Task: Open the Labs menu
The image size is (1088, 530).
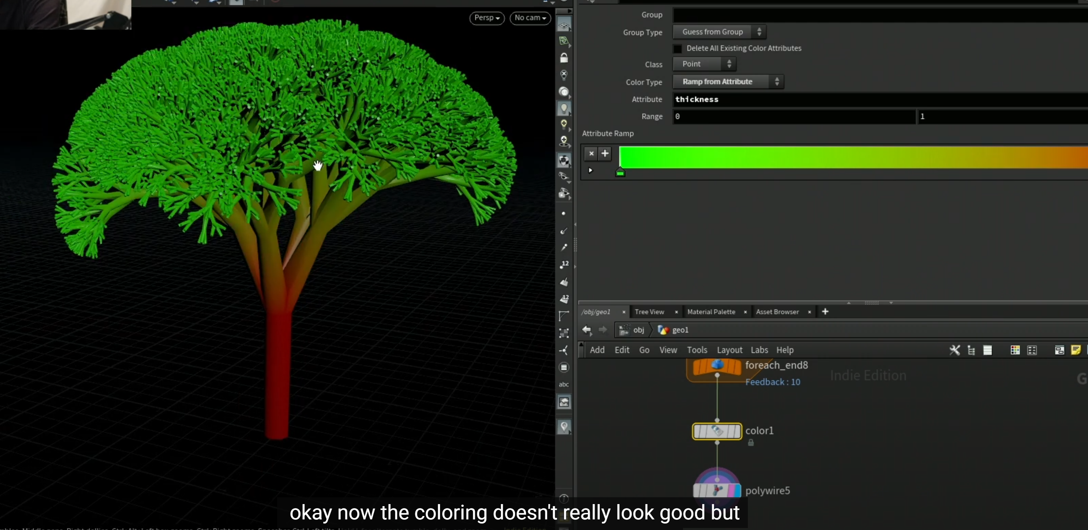Action: 759,350
